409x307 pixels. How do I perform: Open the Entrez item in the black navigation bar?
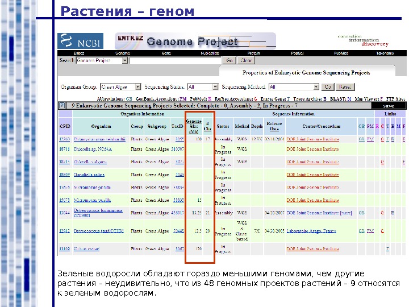(79, 53)
